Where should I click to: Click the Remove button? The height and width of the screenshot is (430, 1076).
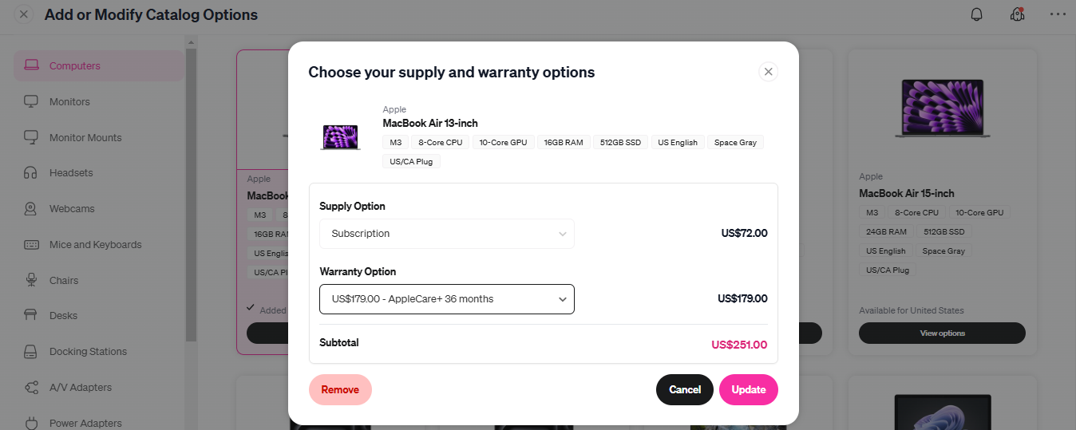tap(340, 389)
